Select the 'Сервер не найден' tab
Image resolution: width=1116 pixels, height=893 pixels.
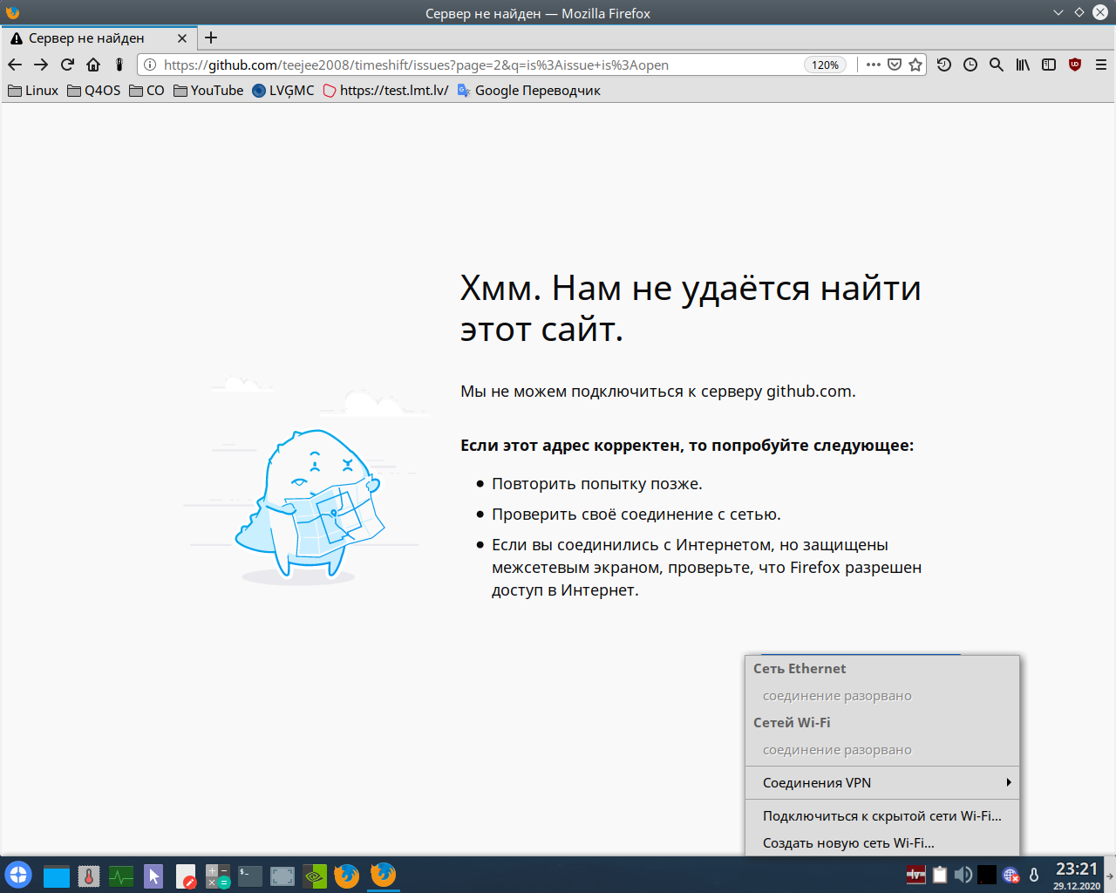coord(98,38)
